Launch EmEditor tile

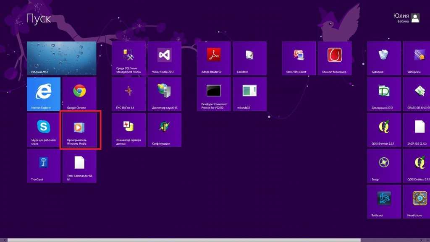tap(249, 58)
